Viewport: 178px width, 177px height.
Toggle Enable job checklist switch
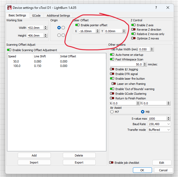pyautogui.click(x=111, y=162)
